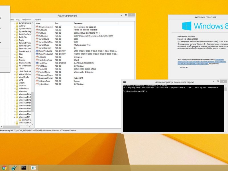
Task: Select the TermServLicer key folder icon
Action: (x=17, y=48)
